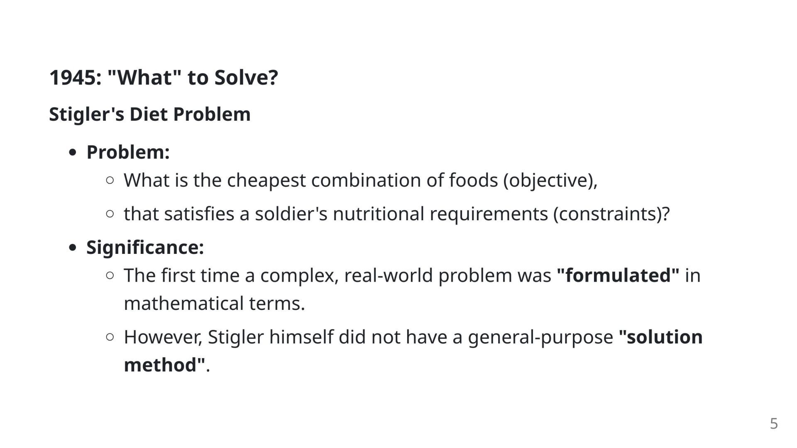Select the text 'mathematical terms.'
Viewport: 797px width, 448px height.
(214, 304)
